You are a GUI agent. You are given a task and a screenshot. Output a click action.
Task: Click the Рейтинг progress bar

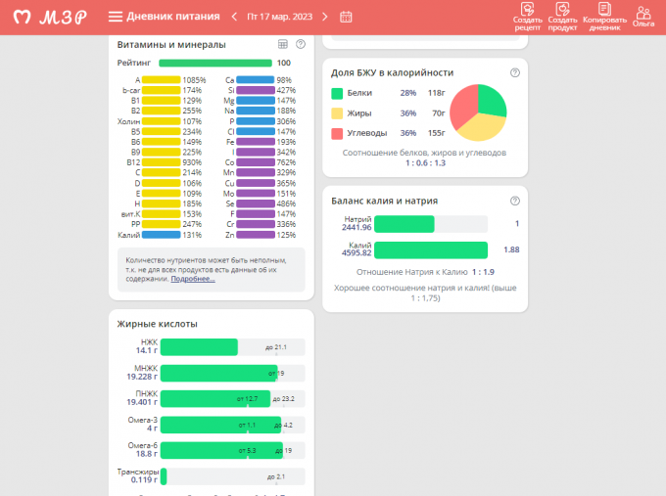point(214,63)
